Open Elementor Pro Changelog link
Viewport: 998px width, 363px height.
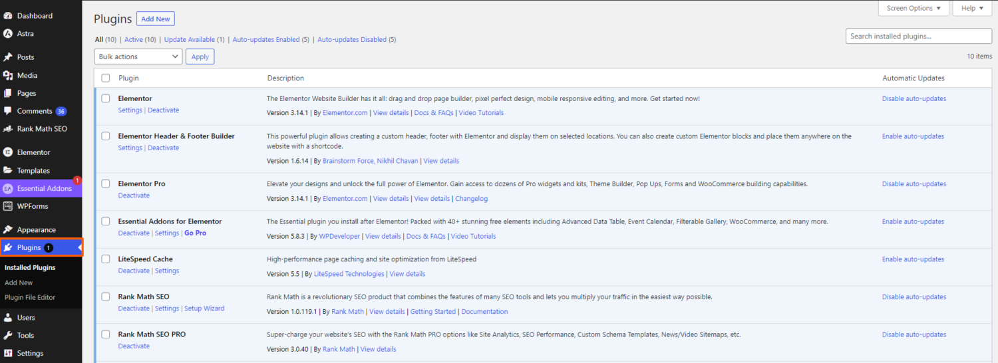471,199
